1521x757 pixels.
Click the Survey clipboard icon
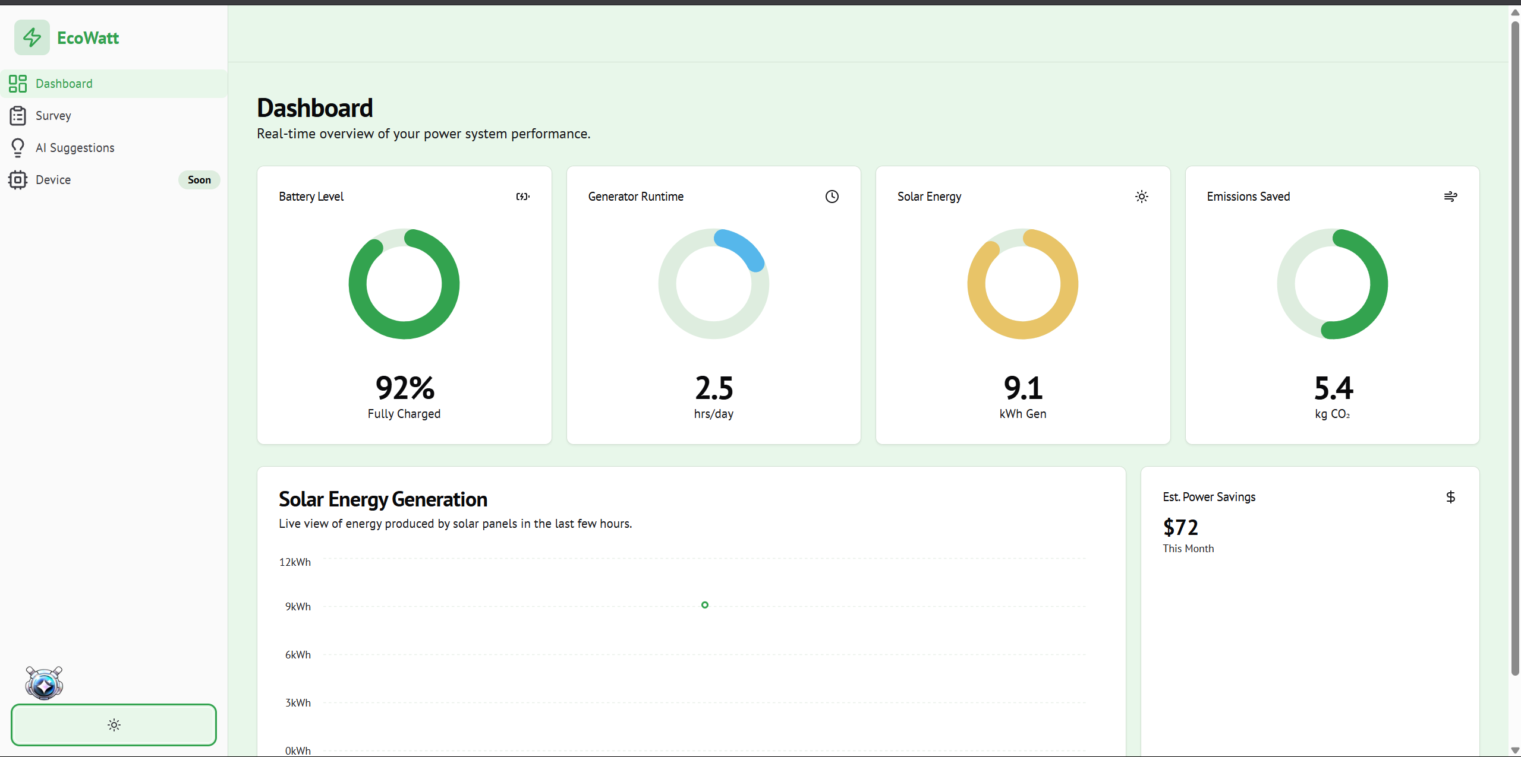click(x=18, y=116)
